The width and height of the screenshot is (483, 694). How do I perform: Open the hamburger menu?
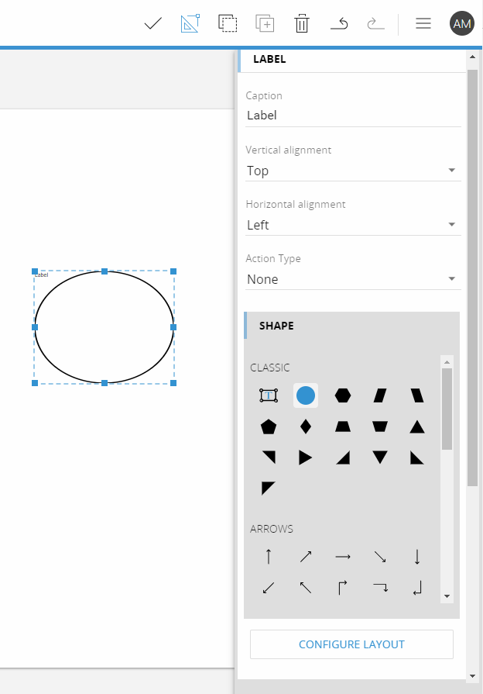point(423,23)
